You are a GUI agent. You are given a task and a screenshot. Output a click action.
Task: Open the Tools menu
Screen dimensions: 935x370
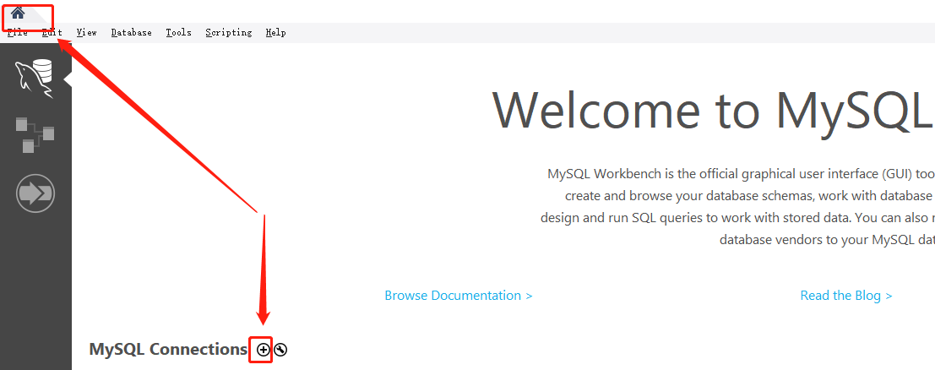tap(178, 33)
